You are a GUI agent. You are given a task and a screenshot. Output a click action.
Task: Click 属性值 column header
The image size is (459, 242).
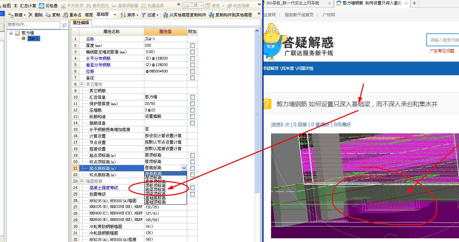[x=165, y=32]
